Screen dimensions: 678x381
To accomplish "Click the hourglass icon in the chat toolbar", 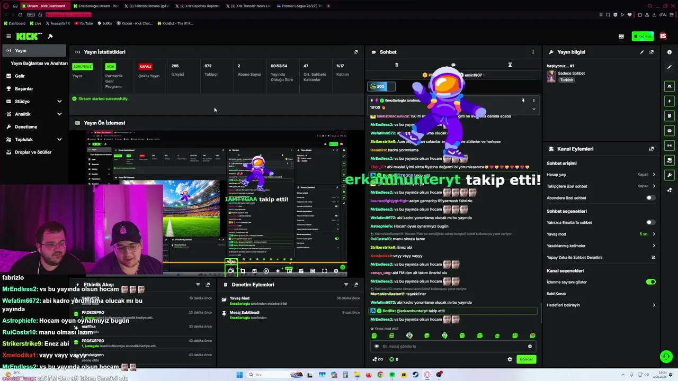I will [x=510, y=65].
